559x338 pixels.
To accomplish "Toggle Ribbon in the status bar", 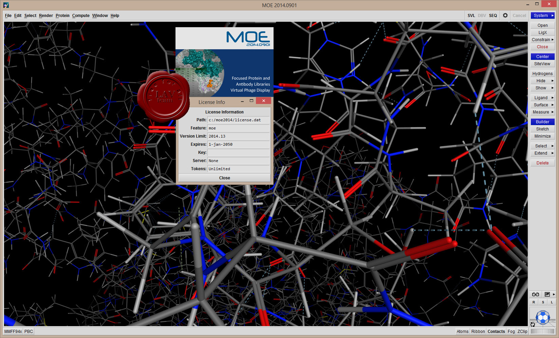I will pyautogui.click(x=478, y=331).
